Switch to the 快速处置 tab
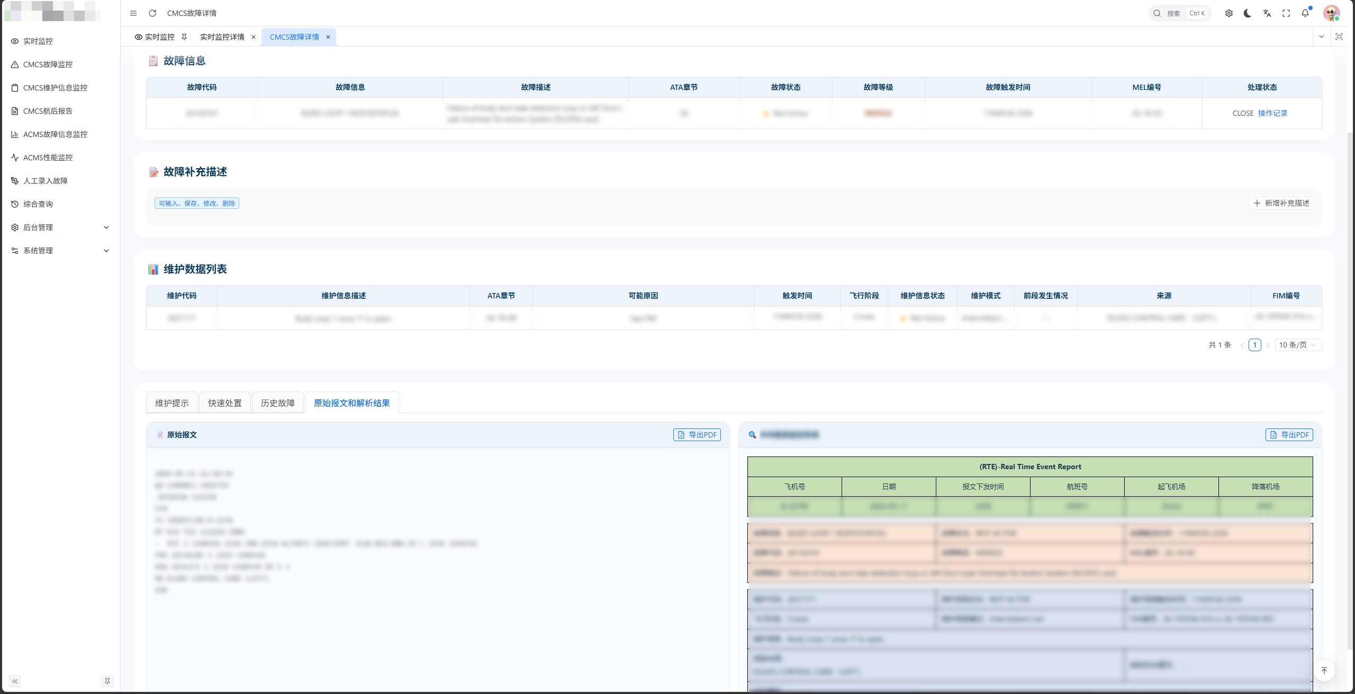The image size is (1355, 694). 225,403
